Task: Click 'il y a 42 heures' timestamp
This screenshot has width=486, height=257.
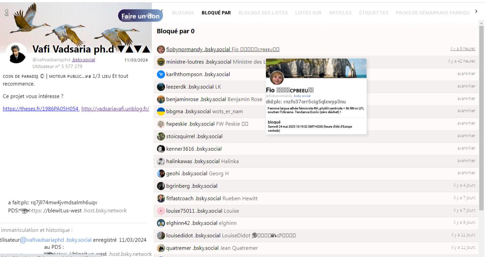Action: click(462, 61)
